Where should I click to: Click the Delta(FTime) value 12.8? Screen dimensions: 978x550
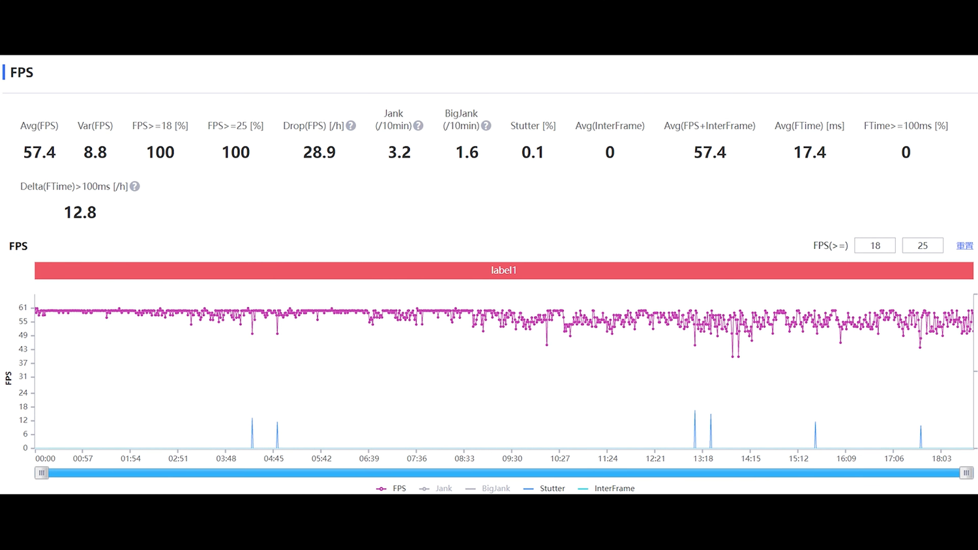(x=80, y=212)
